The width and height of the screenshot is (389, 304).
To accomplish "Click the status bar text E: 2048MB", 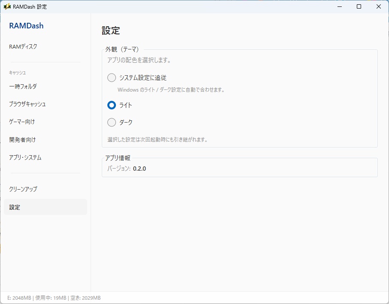I will click(19, 298).
